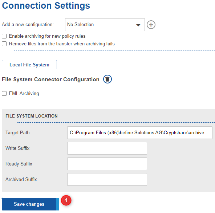Click the red step 4 marker badge
215x213 pixels.
[x=66, y=200]
